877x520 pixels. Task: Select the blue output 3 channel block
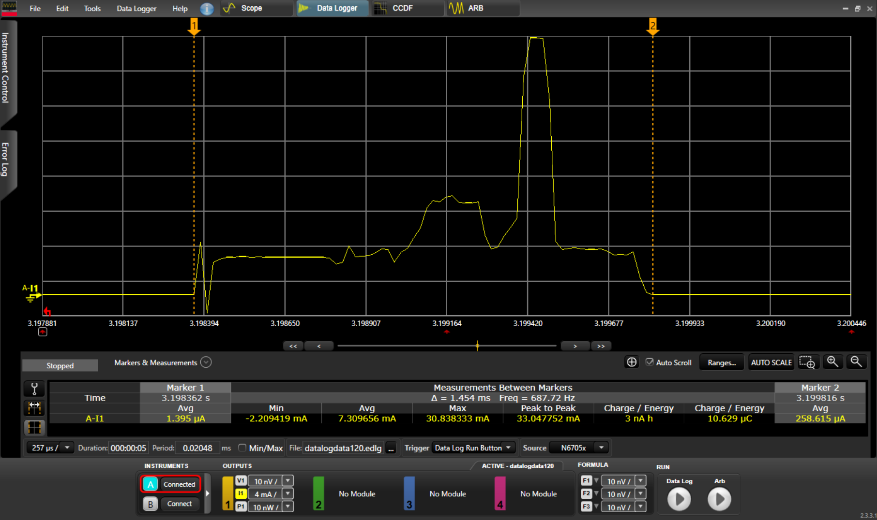409,493
